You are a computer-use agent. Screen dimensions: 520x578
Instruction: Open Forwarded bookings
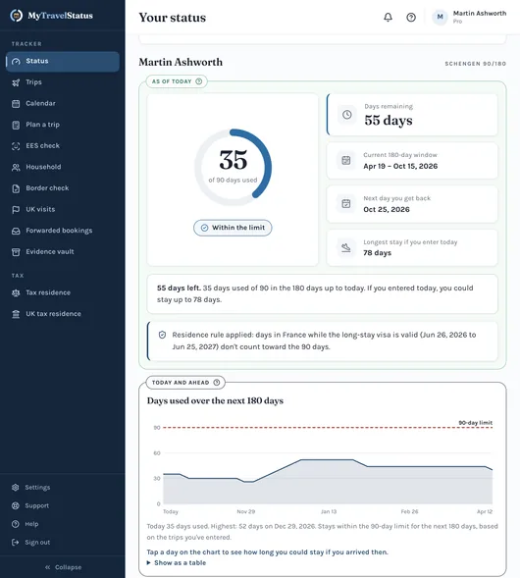coord(59,231)
